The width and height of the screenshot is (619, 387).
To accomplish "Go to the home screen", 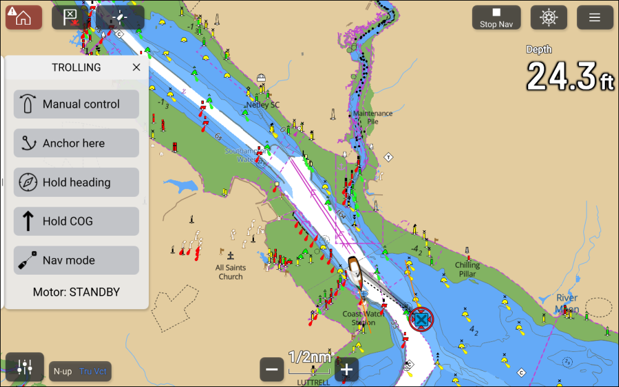I will (23, 17).
